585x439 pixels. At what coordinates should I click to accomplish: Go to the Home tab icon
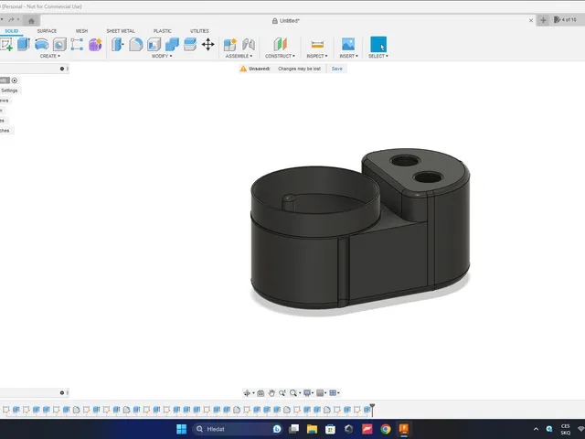(x=31, y=21)
